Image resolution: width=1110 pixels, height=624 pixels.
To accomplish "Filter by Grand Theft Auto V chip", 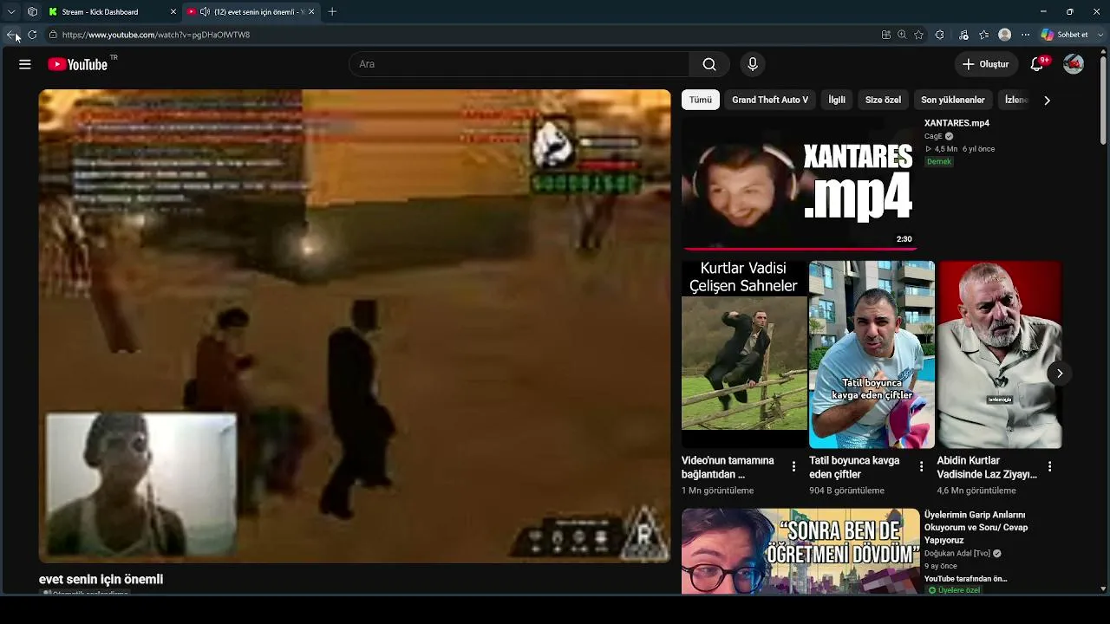I will pos(770,100).
